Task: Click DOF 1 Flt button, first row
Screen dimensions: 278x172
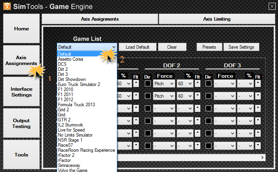Action: click(136, 84)
